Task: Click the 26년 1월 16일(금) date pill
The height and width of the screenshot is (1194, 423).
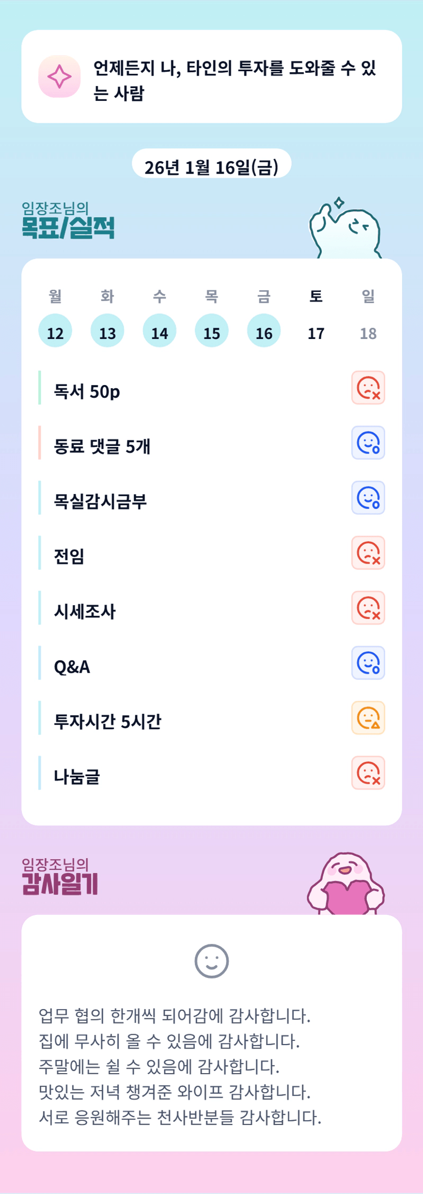Action: (211, 166)
